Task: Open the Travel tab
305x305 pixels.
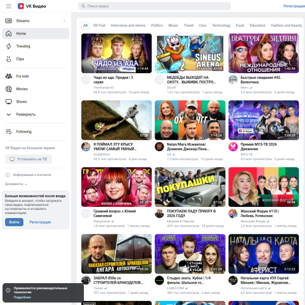Action: (x=189, y=25)
